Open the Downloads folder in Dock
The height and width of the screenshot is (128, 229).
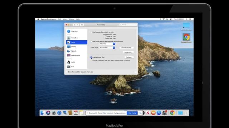180,113
